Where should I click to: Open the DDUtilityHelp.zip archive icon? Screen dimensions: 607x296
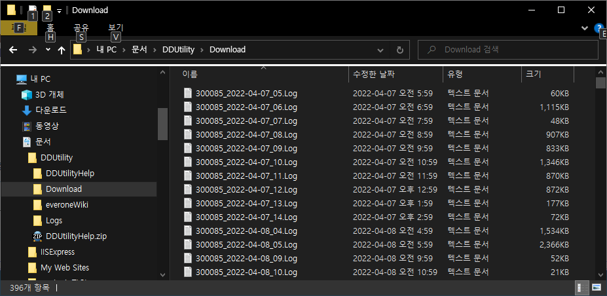pos(37,236)
